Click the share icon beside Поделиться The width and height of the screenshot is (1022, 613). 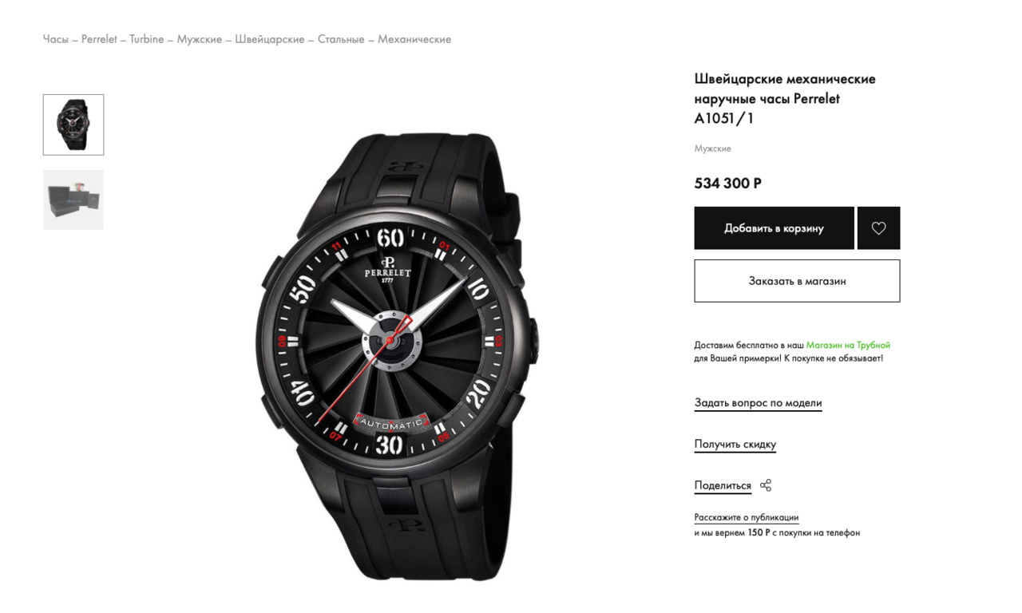click(766, 485)
